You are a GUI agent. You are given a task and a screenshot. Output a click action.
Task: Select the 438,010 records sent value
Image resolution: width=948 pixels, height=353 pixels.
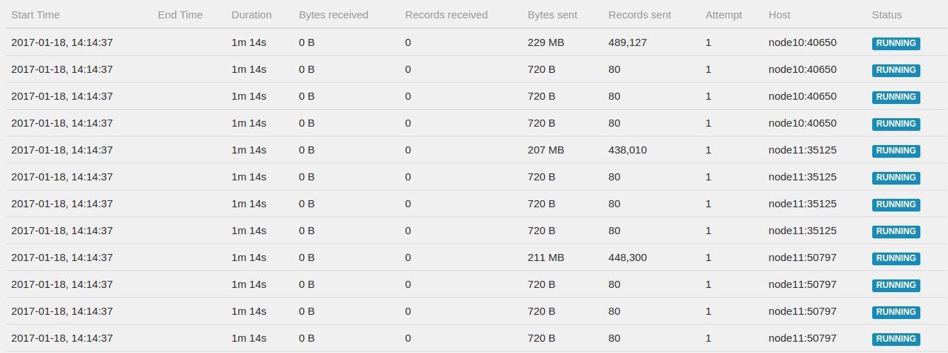pos(627,150)
